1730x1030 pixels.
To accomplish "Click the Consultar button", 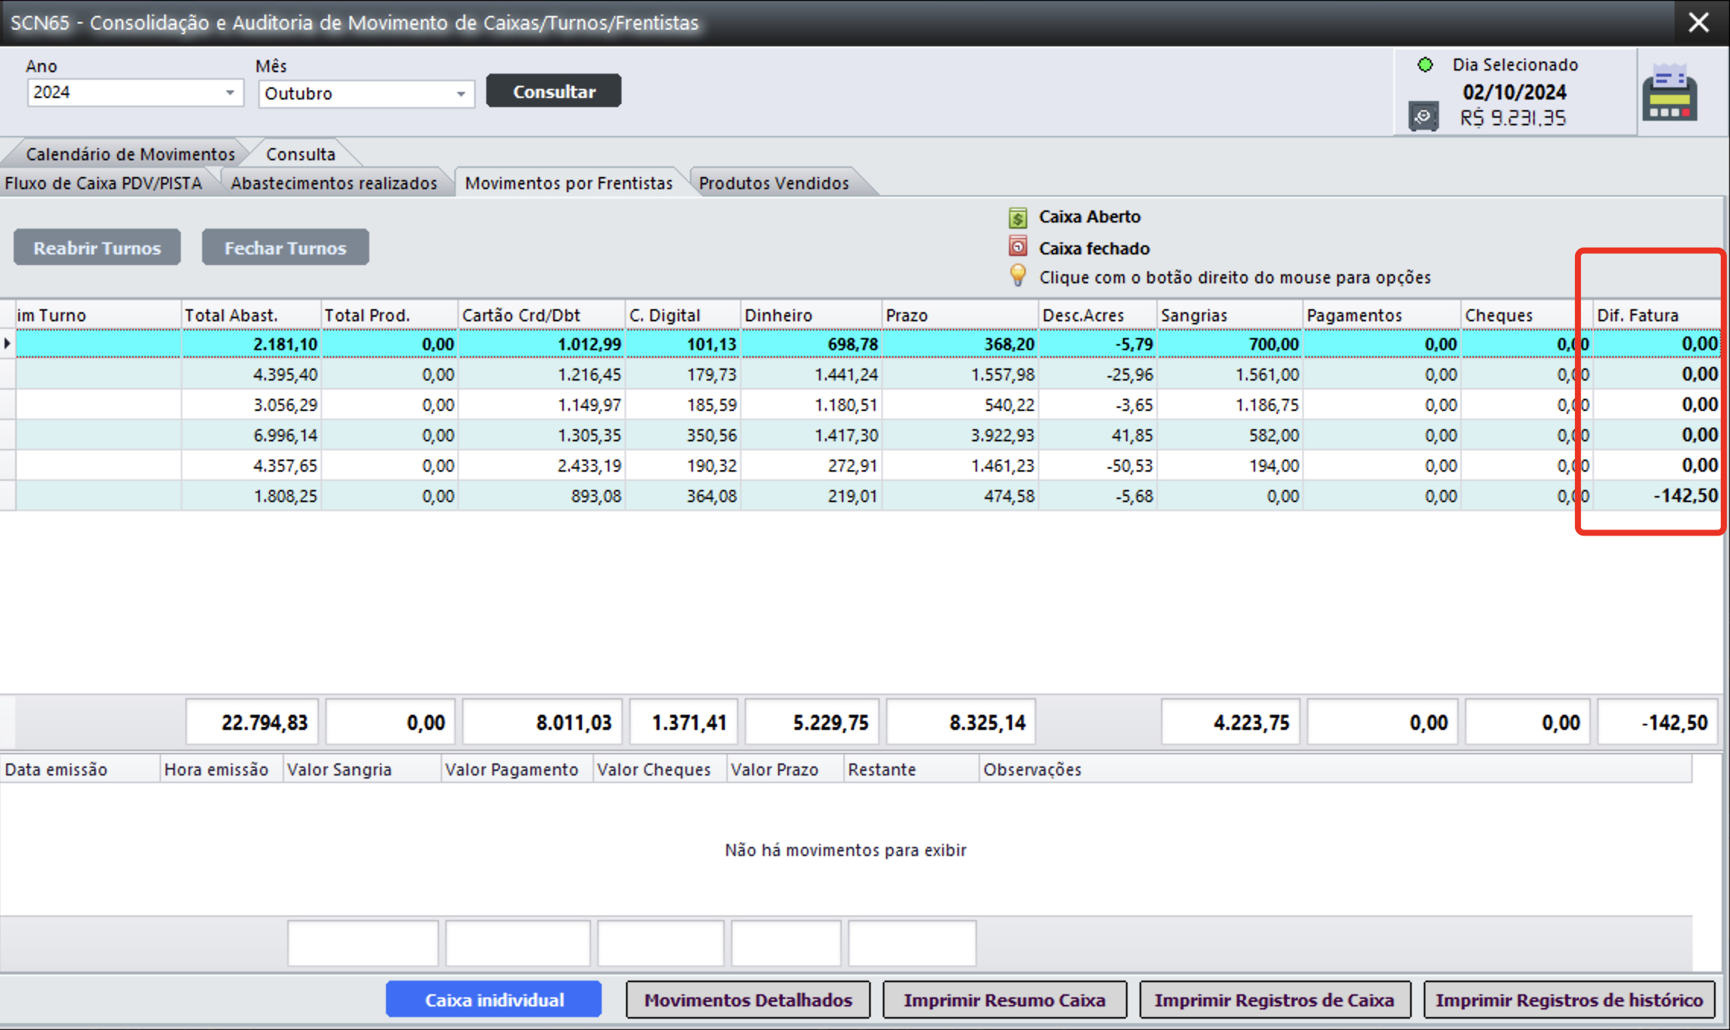I will 554,91.
